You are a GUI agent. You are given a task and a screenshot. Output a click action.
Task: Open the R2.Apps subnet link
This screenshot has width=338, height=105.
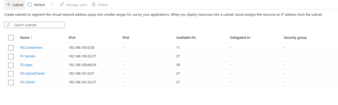26,65
